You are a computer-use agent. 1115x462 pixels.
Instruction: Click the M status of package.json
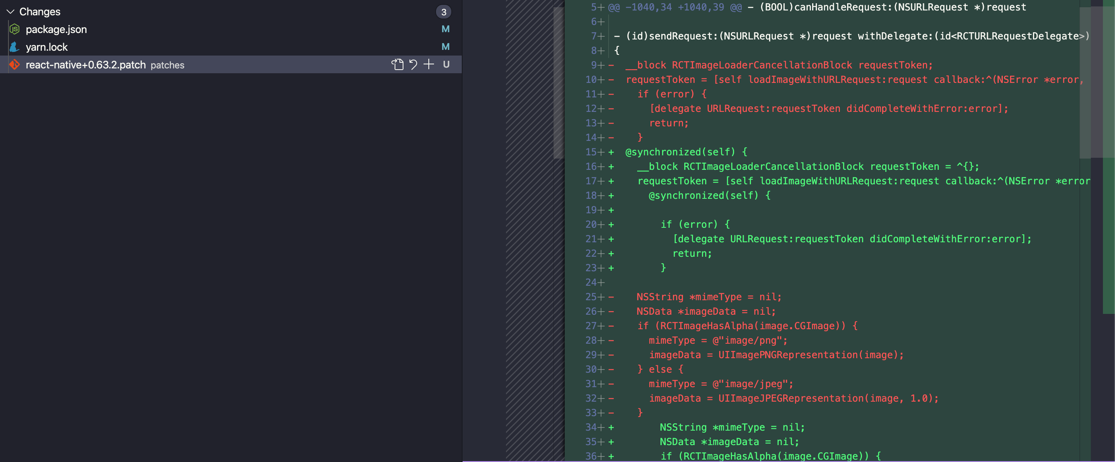coord(445,29)
